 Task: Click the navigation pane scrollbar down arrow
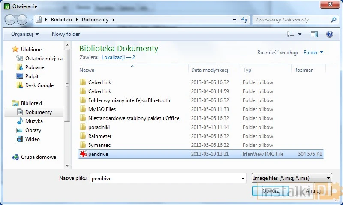point(67,166)
